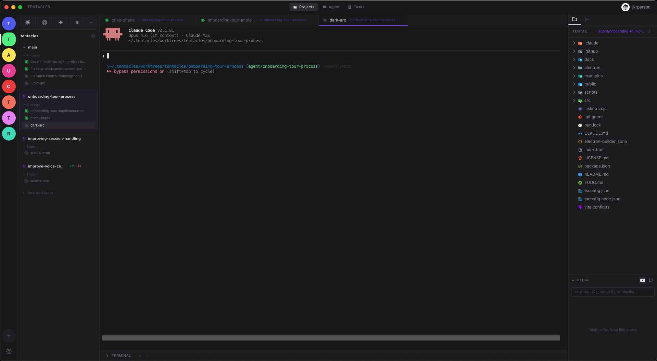Click the file explorer tab icon
The width and height of the screenshot is (657, 361).
(x=574, y=19)
